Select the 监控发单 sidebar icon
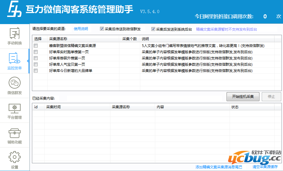Image resolution: width=283 pixels, height=171 pixels. (x=14, y=59)
